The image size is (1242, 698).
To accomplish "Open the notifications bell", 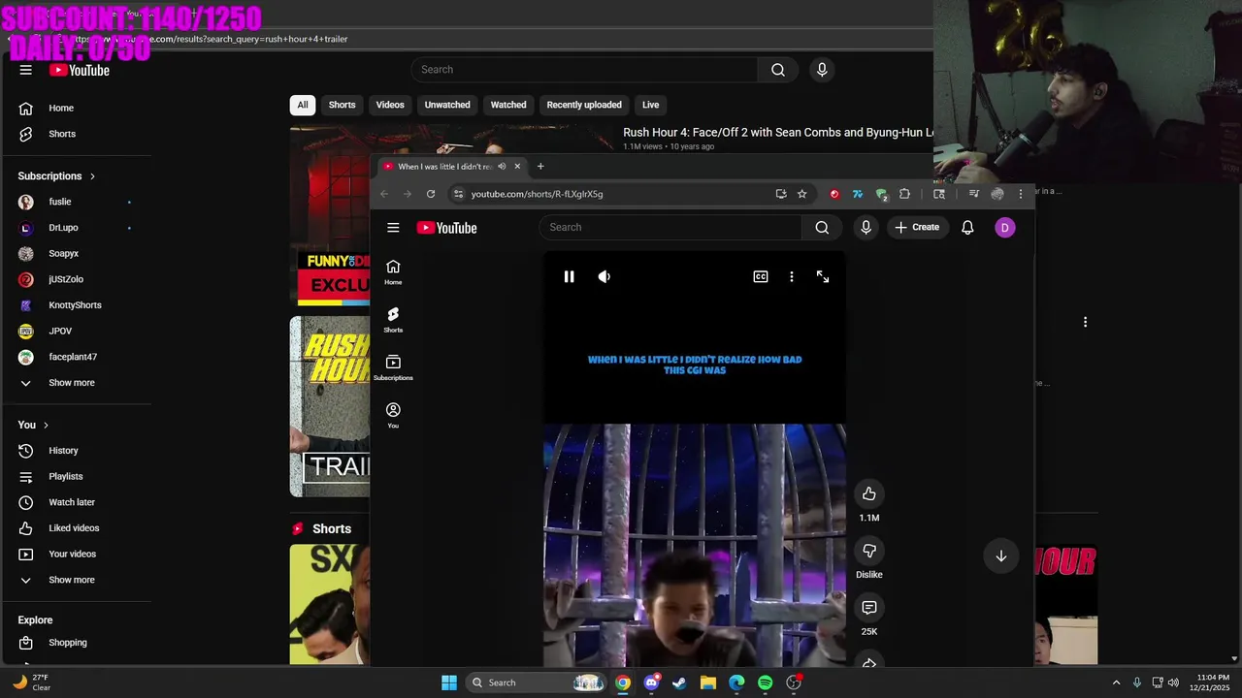I will 967,227.
